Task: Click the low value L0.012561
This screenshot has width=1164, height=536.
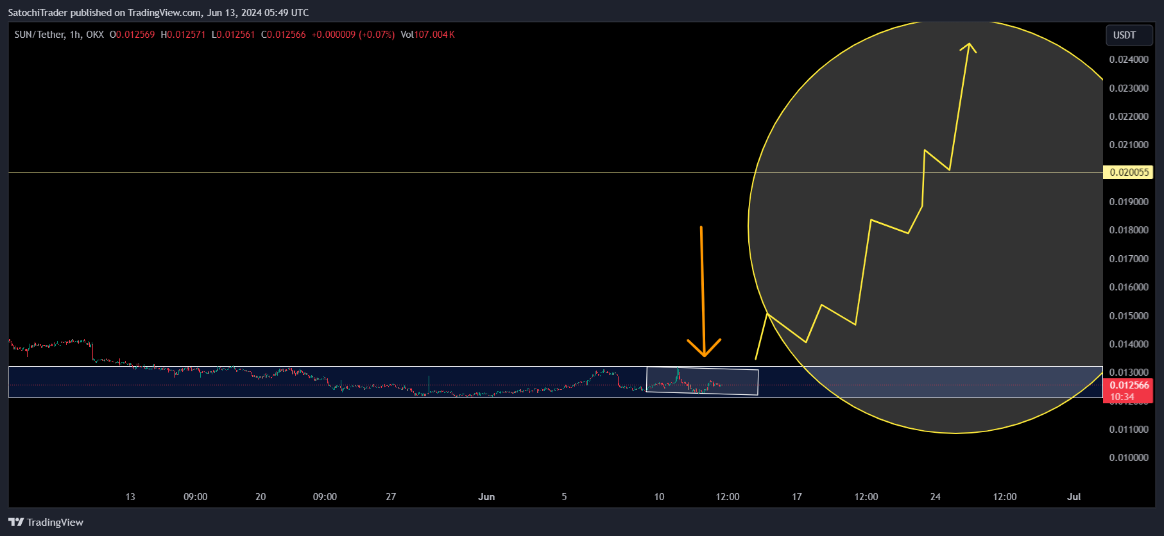Action: pos(233,35)
